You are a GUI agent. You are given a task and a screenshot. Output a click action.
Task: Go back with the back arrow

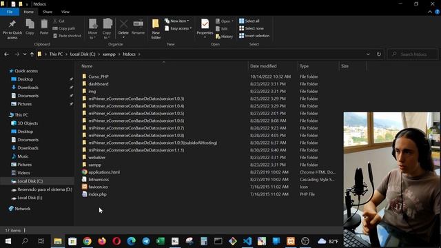click(x=6, y=54)
